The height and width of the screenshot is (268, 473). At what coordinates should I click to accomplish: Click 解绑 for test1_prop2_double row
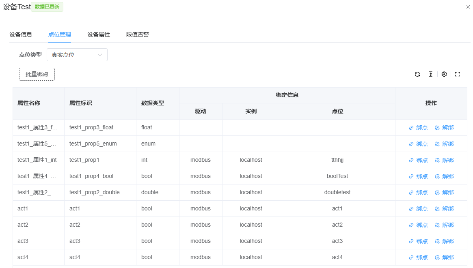[444, 193]
